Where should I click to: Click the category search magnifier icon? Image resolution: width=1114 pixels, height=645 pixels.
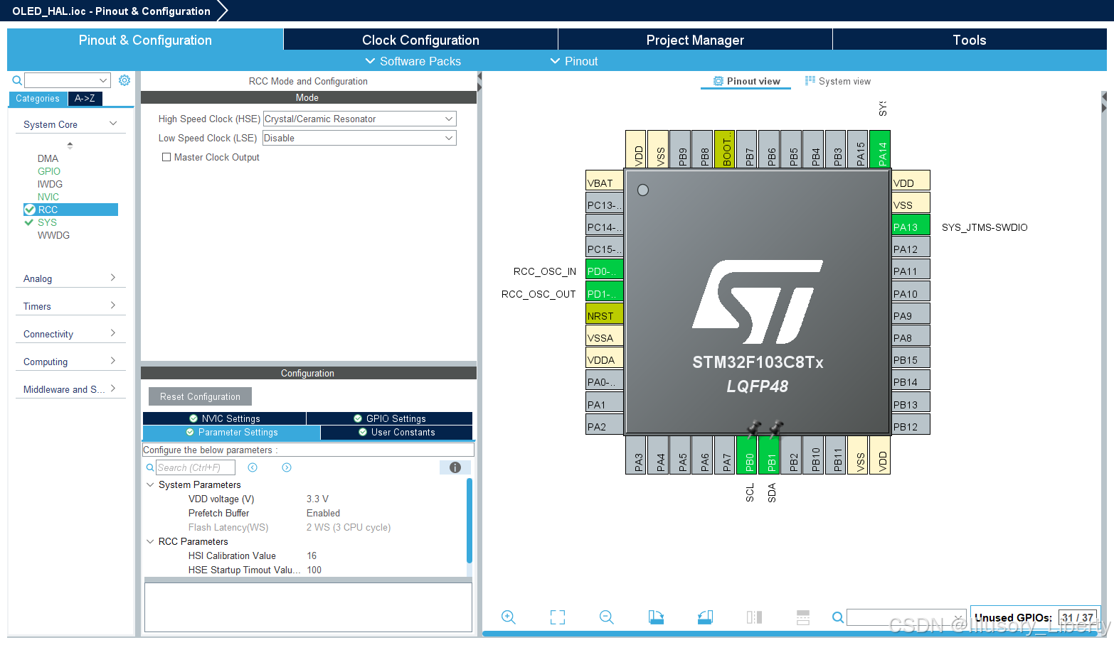pyautogui.click(x=17, y=80)
